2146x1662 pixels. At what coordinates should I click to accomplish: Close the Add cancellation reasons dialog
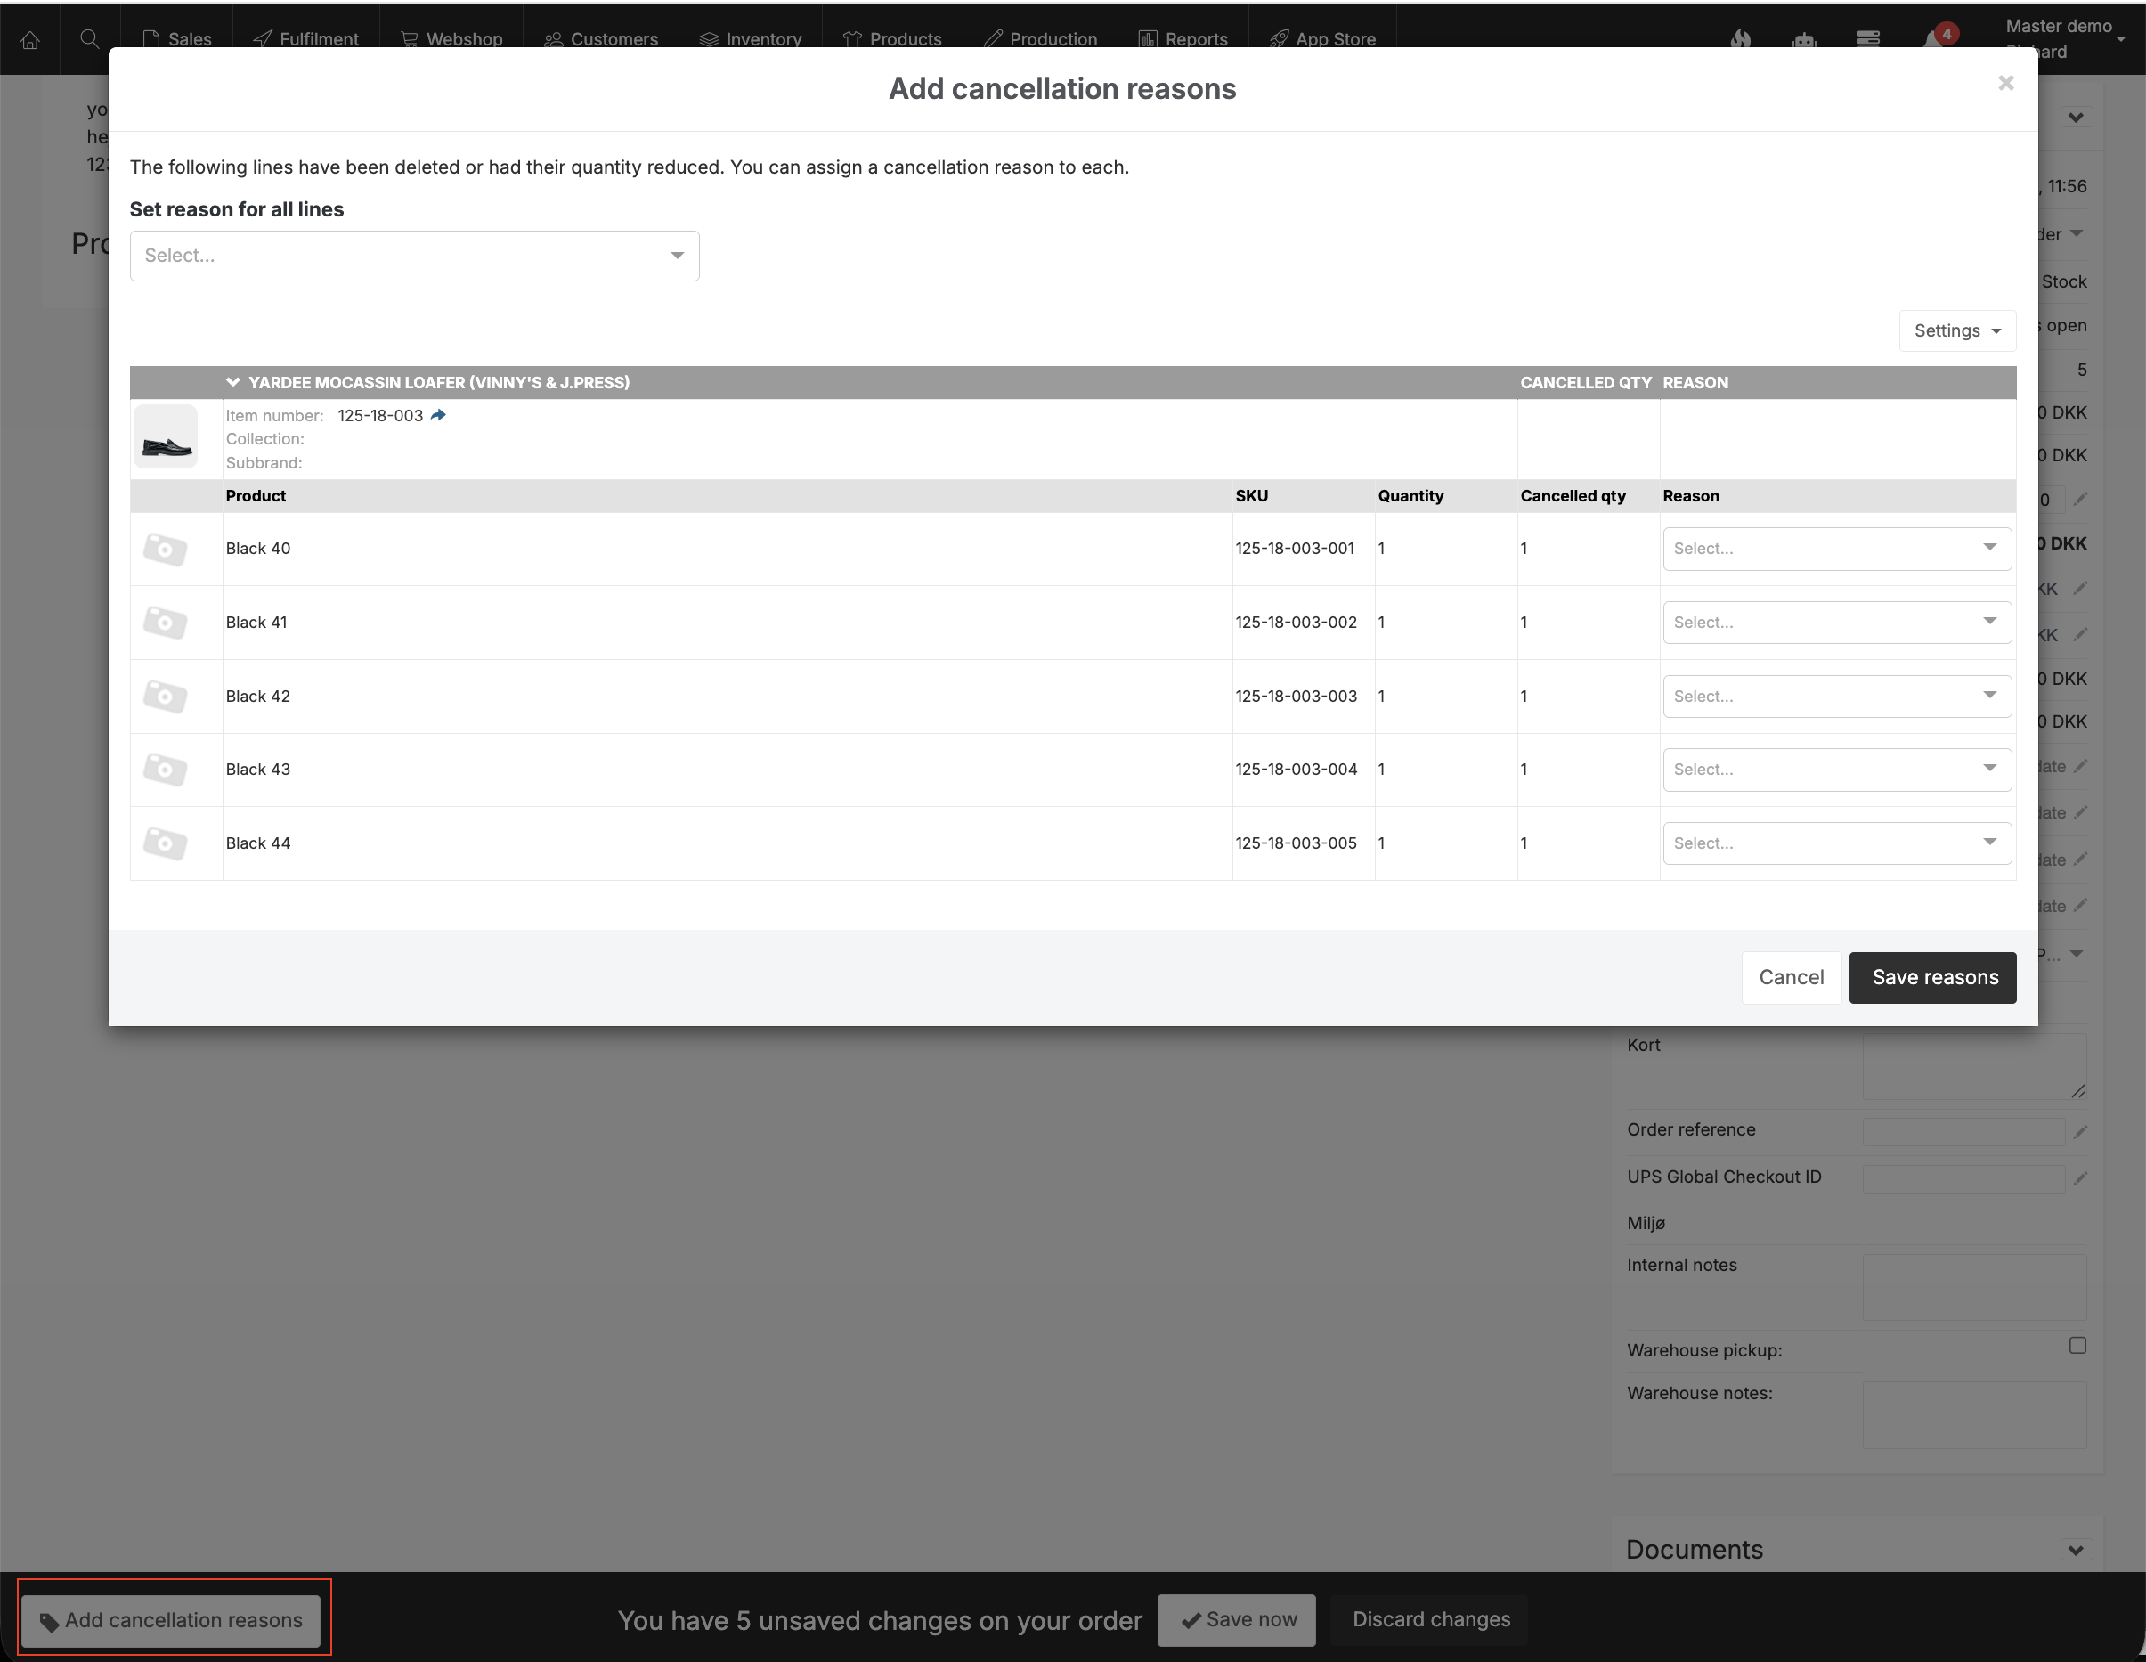click(2005, 84)
